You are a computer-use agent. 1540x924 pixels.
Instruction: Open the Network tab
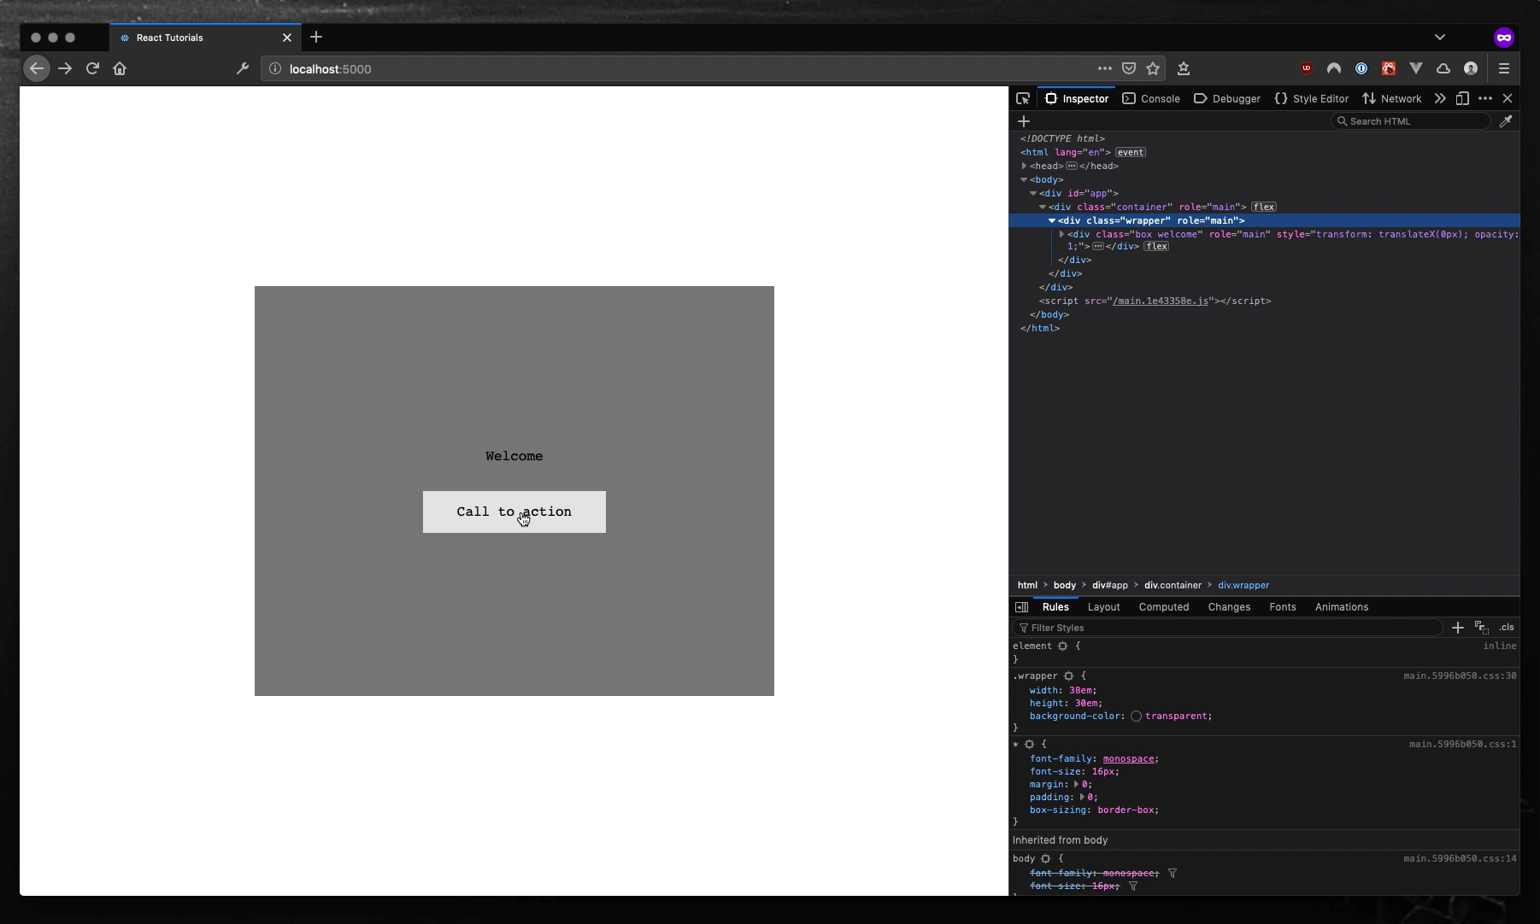coord(1392,98)
